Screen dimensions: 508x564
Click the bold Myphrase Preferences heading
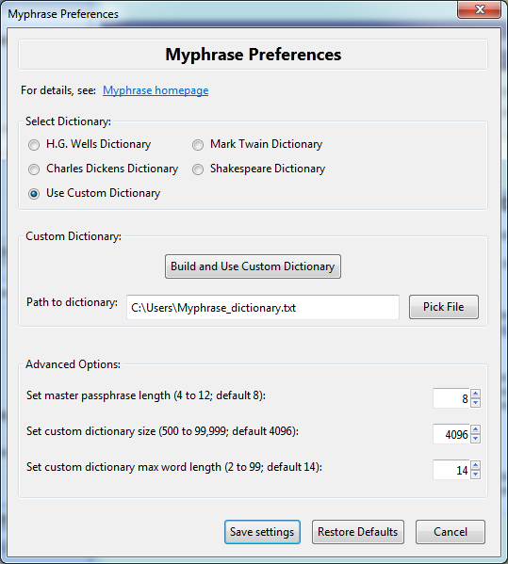(254, 55)
